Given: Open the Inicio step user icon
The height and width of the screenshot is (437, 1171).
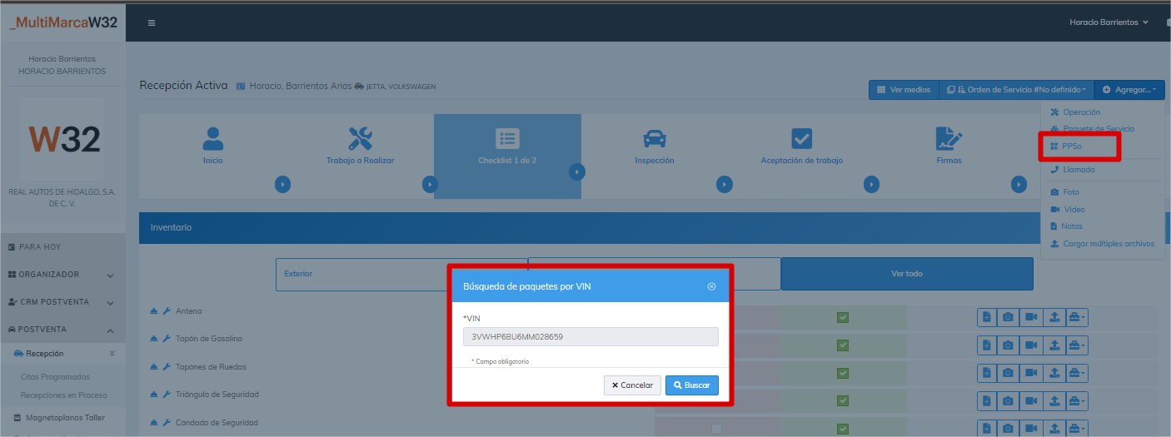Looking at the screenshot, I should [x=213, y=138].
